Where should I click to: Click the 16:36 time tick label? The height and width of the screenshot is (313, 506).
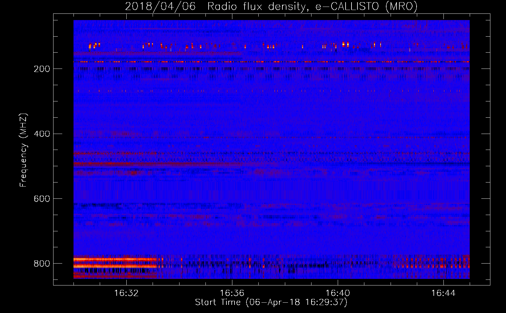[x=232, y=293]
